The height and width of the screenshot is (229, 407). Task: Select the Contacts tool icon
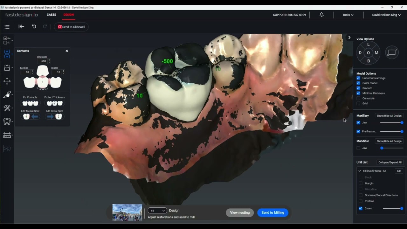point(7,54)
